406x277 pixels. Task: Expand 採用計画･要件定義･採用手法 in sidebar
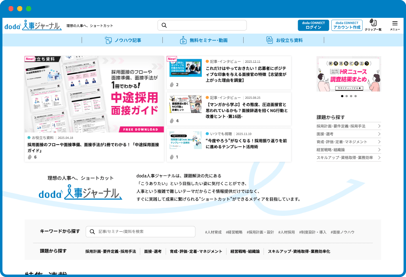[x=348, y=126]
